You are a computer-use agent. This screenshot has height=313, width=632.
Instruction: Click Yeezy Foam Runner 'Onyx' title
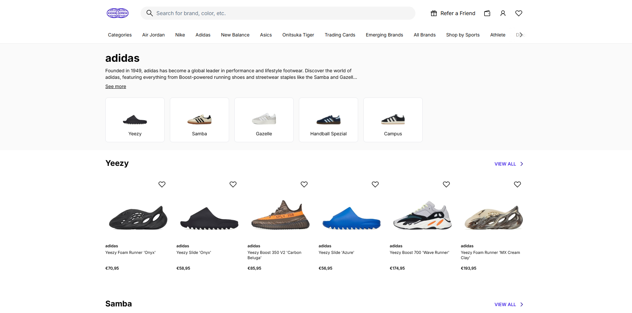pos(130,253)
